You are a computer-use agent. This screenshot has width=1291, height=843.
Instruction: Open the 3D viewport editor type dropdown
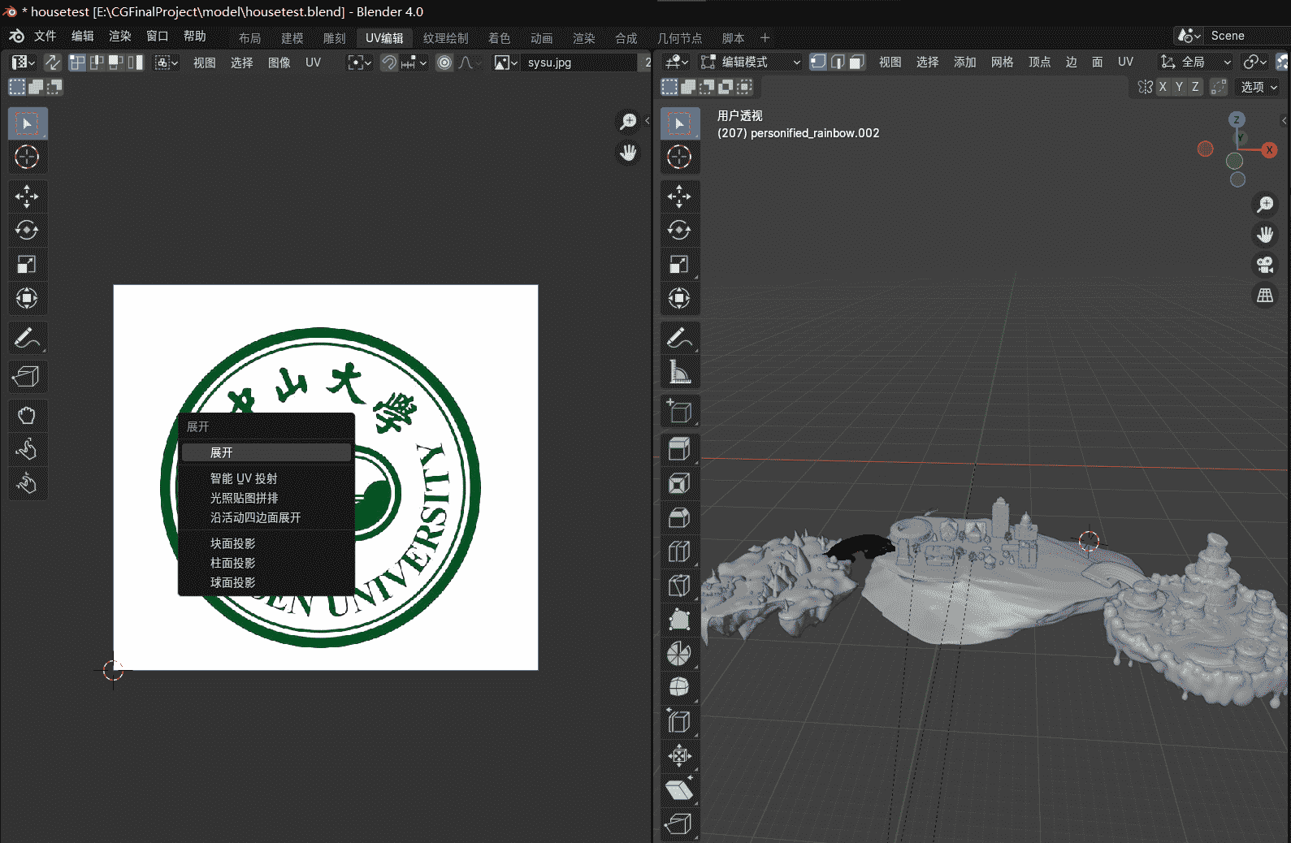(676, 62)
